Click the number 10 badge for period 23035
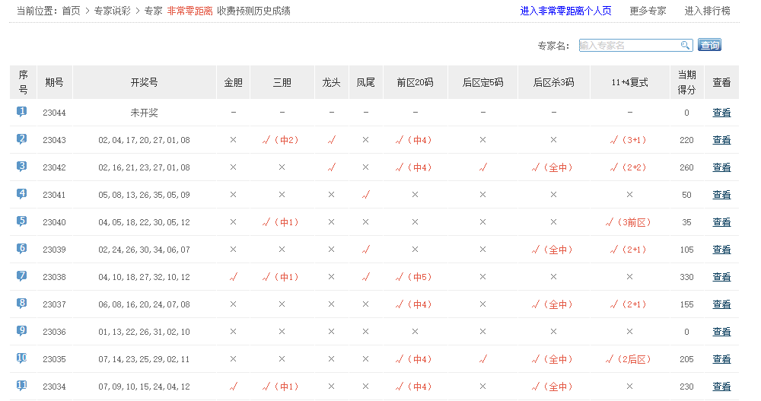This screenshot has height=401, width=761. click(x=22, y=358)
